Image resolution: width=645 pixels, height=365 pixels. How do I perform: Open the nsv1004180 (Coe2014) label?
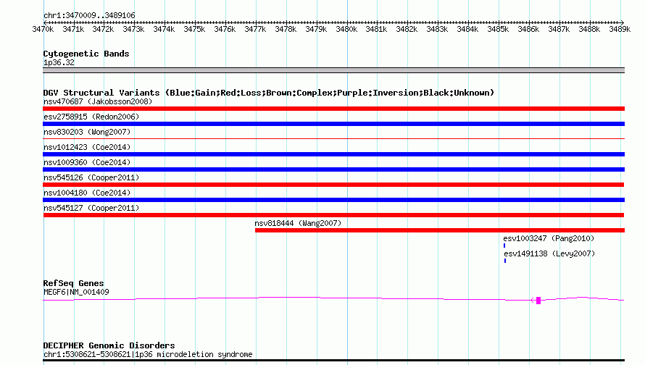(87, 193)
